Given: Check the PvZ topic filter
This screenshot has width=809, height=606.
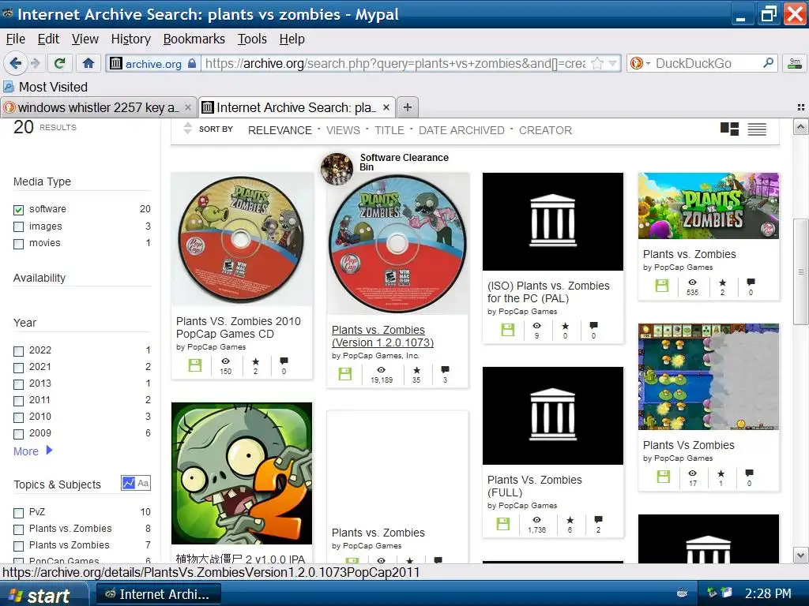Looking at the screenshot, I should [19, 513].
